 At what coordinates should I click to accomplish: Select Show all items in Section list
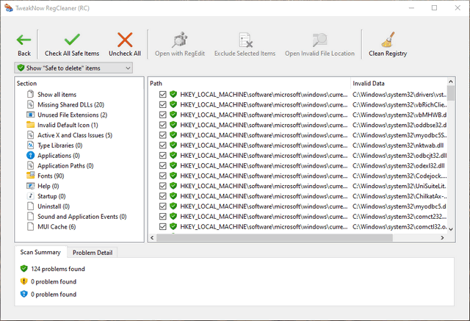pos(57,94)
